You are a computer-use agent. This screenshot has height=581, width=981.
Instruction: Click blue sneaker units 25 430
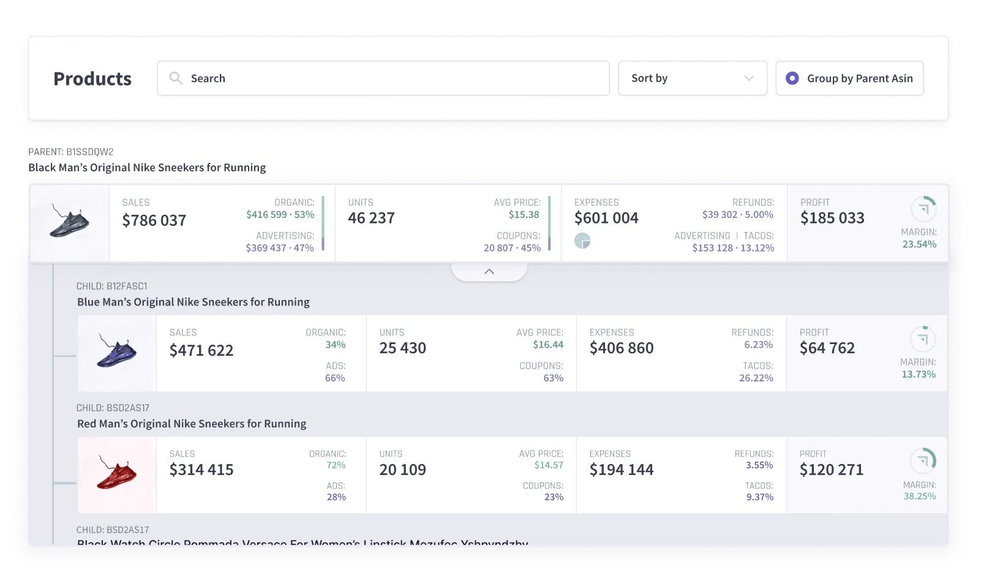(x=403, y=348)
